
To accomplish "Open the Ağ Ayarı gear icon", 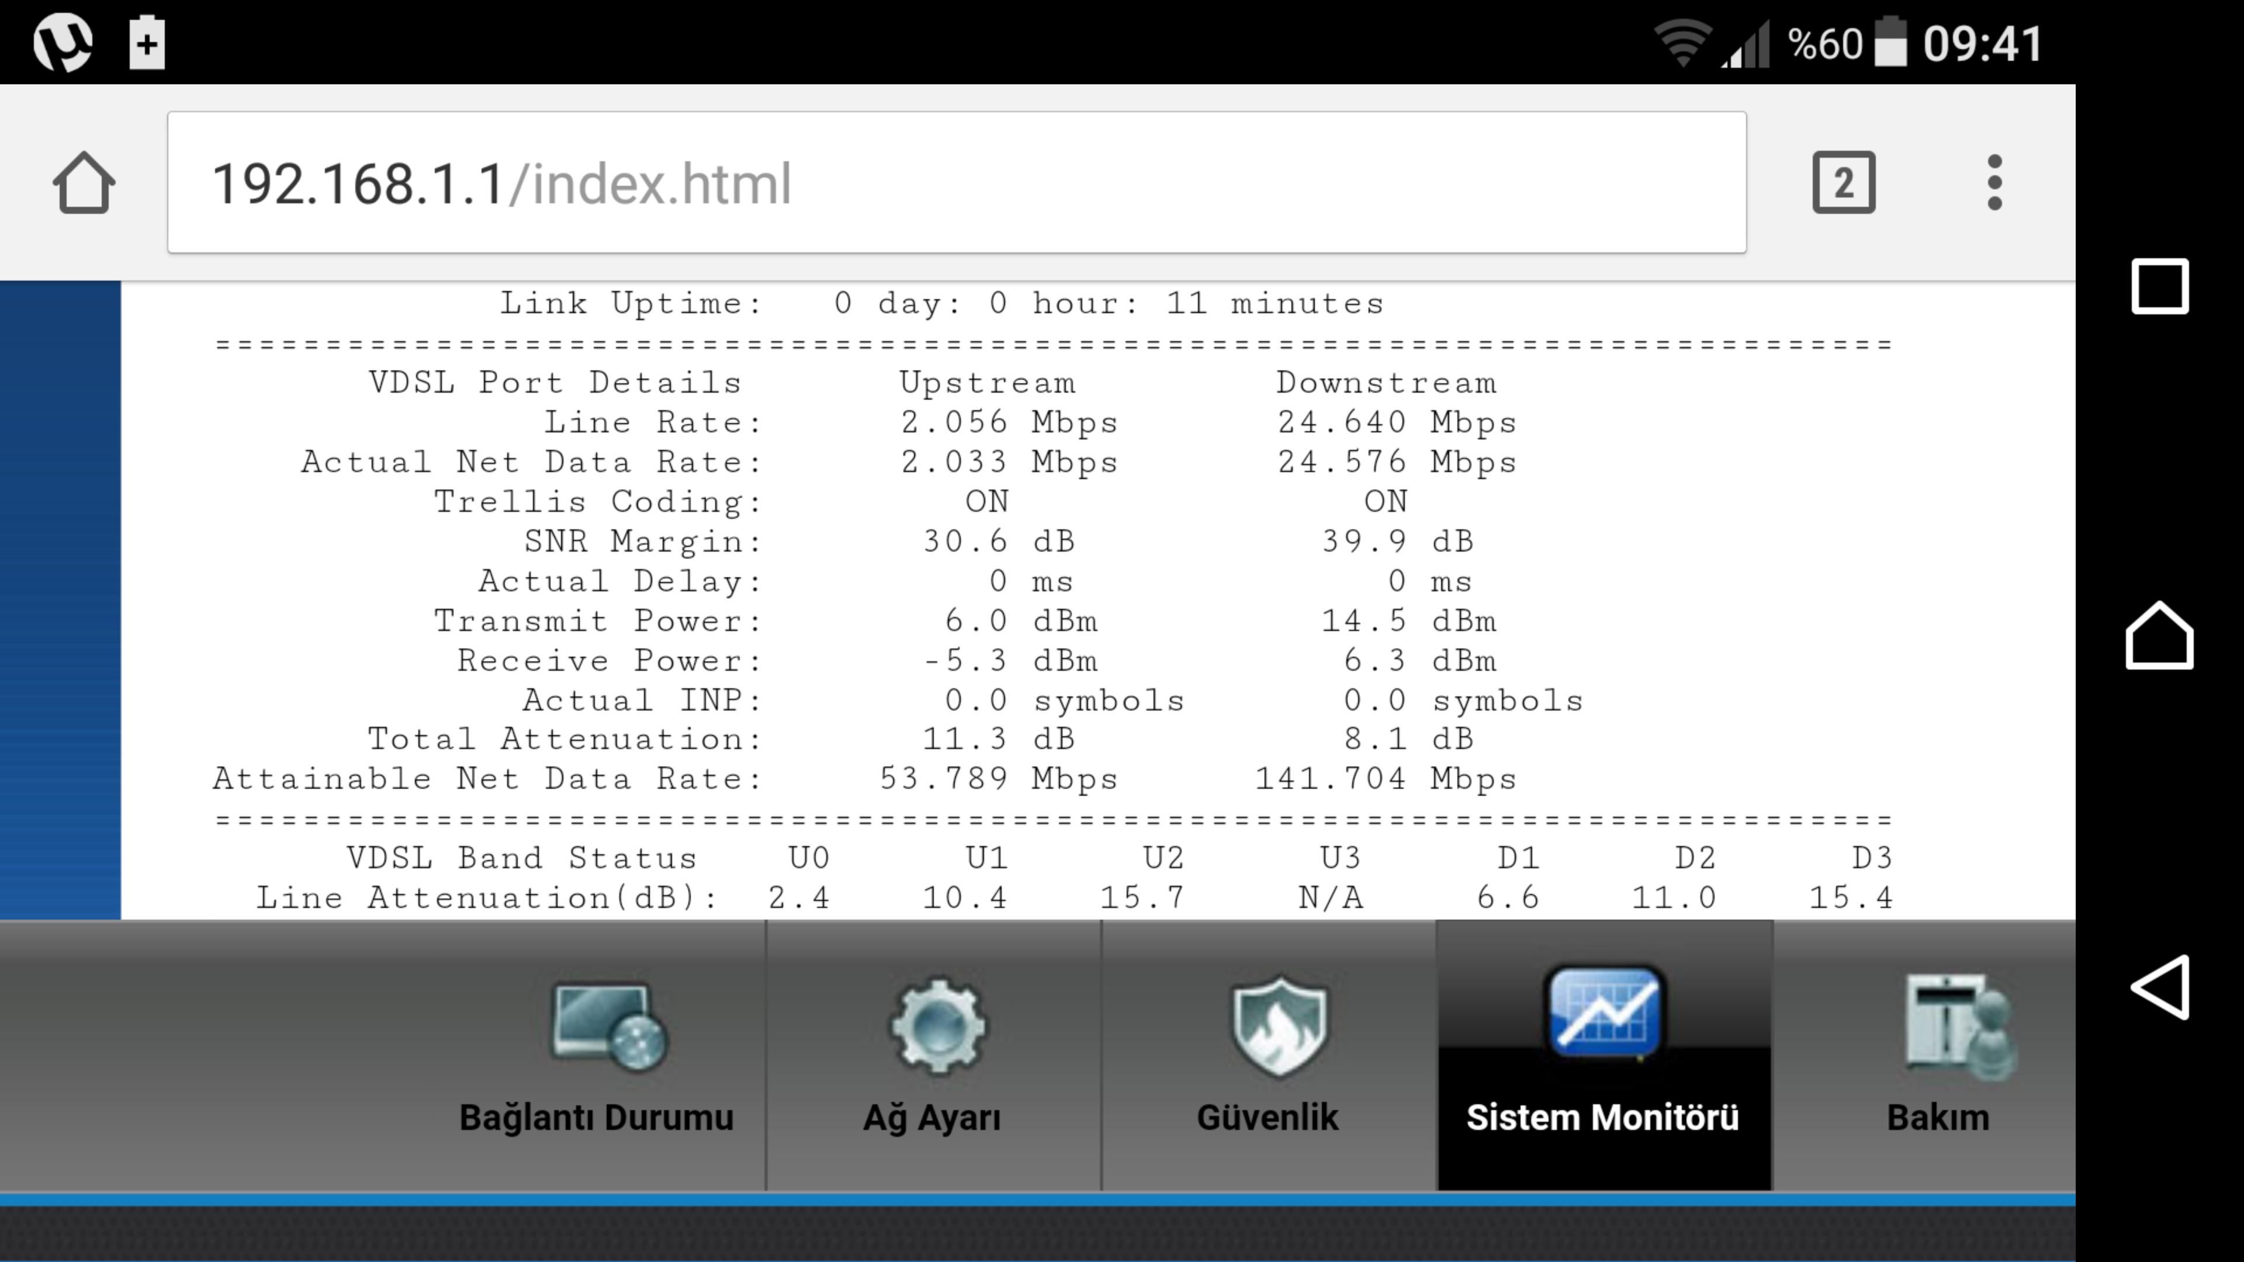I will click(x=937, y=1026).
